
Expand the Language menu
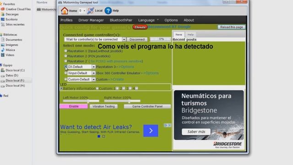148,20
